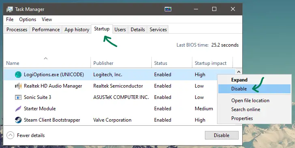Click the Starter Module feather icon
Screen dimensions: 295x148
pyautogui.click(x=18, y=109)
